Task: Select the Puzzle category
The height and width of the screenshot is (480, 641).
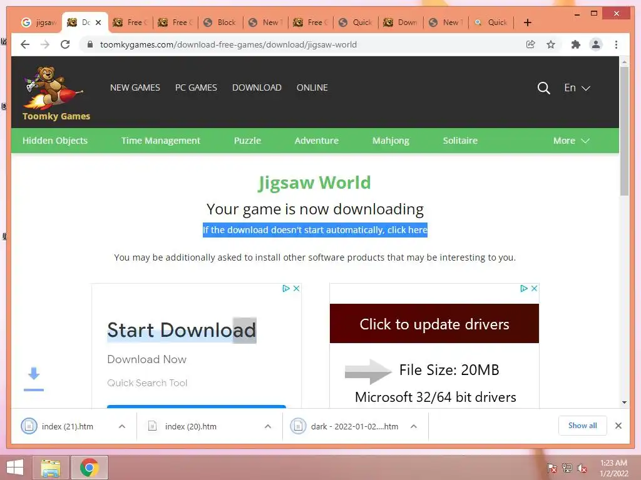Action: pyautogui.click(x=247, y=141)
